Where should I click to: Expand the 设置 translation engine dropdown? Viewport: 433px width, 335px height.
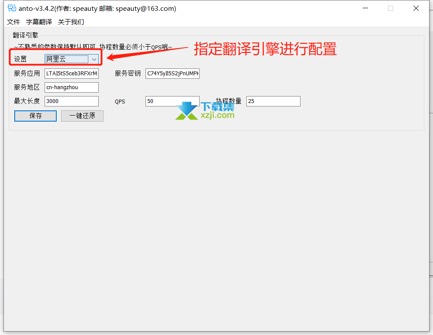(x=71, y=59)
